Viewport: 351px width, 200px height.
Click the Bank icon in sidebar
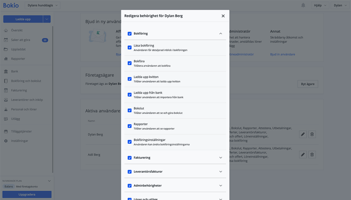click(6, 71)
